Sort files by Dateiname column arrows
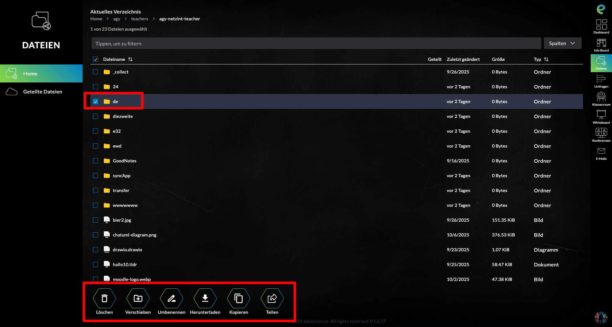 130,59
